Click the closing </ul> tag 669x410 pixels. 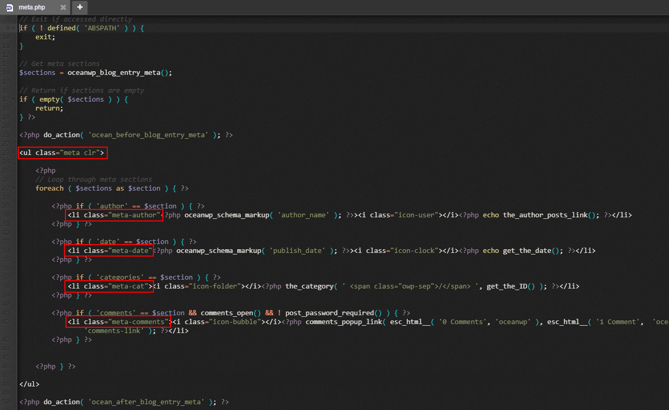(x=29, y=384)
